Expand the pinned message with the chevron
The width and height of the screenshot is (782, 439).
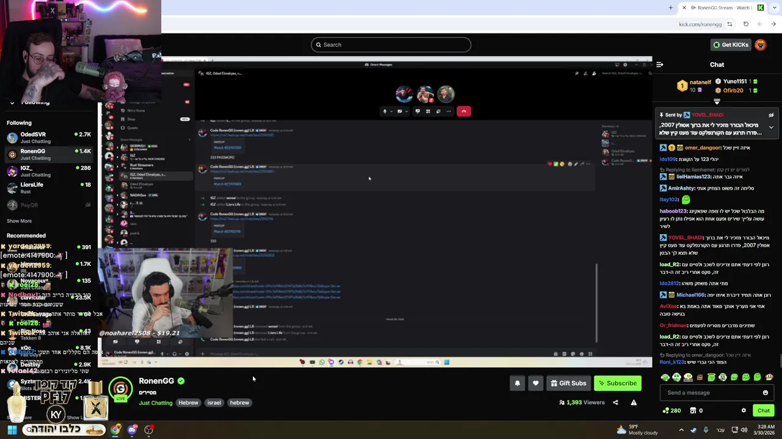point(771,127)
